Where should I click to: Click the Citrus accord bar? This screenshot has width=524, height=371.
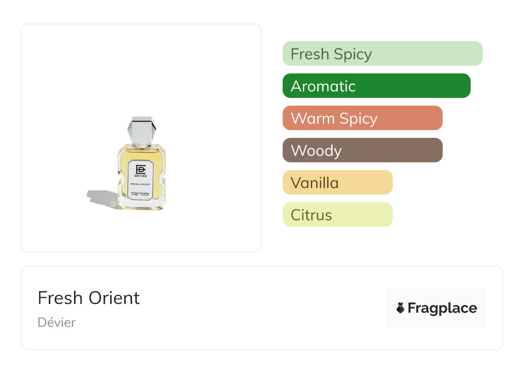coord(337,215)
